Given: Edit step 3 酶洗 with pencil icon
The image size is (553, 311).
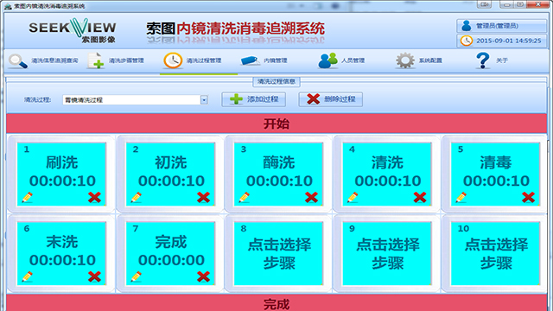Looking at the screenshot, I should (x=244, y=197).
